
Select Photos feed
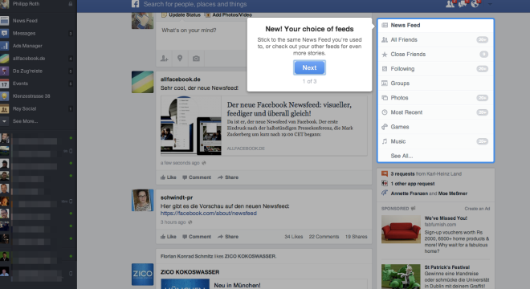click(x=435, y=98)
